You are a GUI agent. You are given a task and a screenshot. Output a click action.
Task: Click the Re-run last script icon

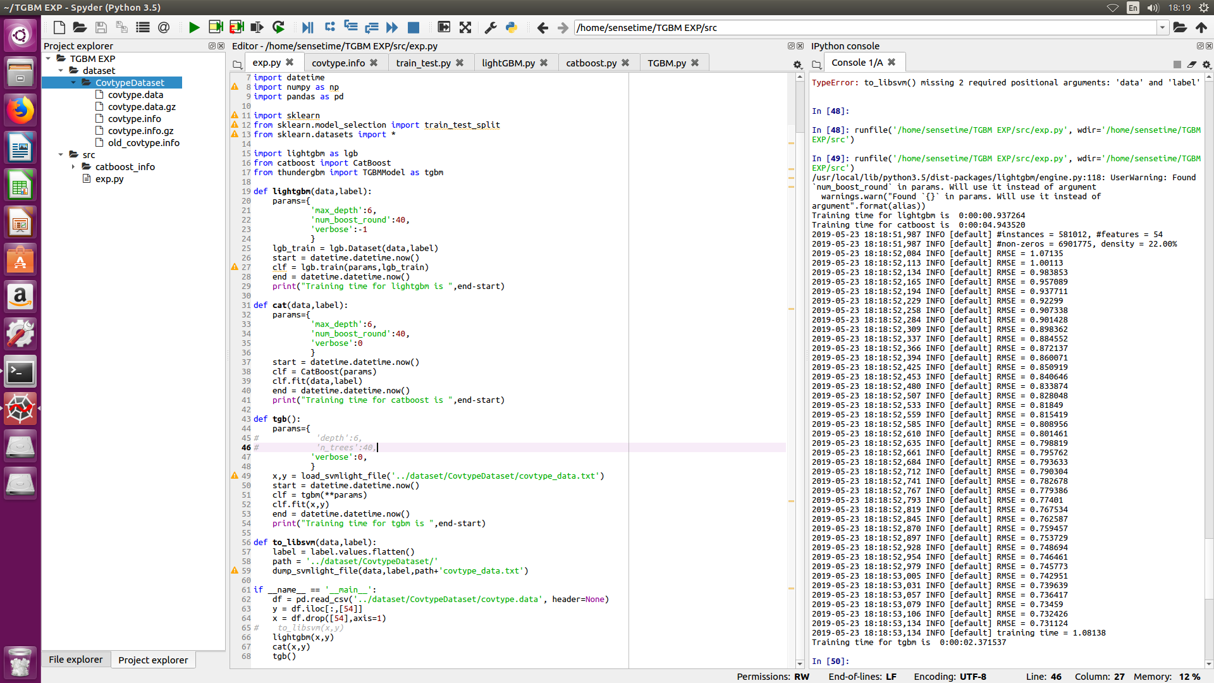coord(278,27)
